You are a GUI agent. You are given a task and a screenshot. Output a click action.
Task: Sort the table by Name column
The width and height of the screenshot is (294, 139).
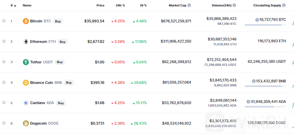pos(27,6)
